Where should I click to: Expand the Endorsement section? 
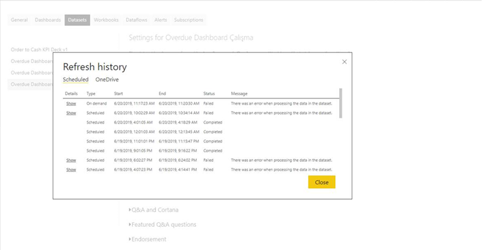[x=147, y=239]
